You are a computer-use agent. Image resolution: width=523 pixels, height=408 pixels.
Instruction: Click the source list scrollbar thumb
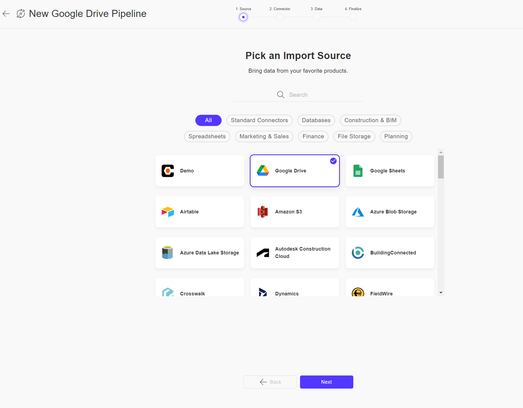[440, 167]
